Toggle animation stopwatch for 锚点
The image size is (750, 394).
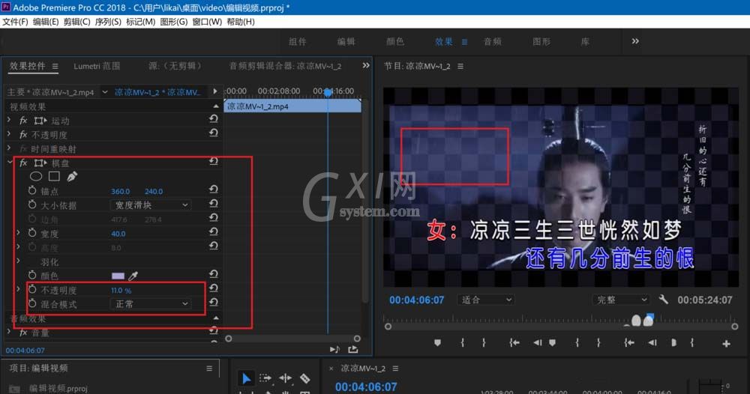(32, 190)
